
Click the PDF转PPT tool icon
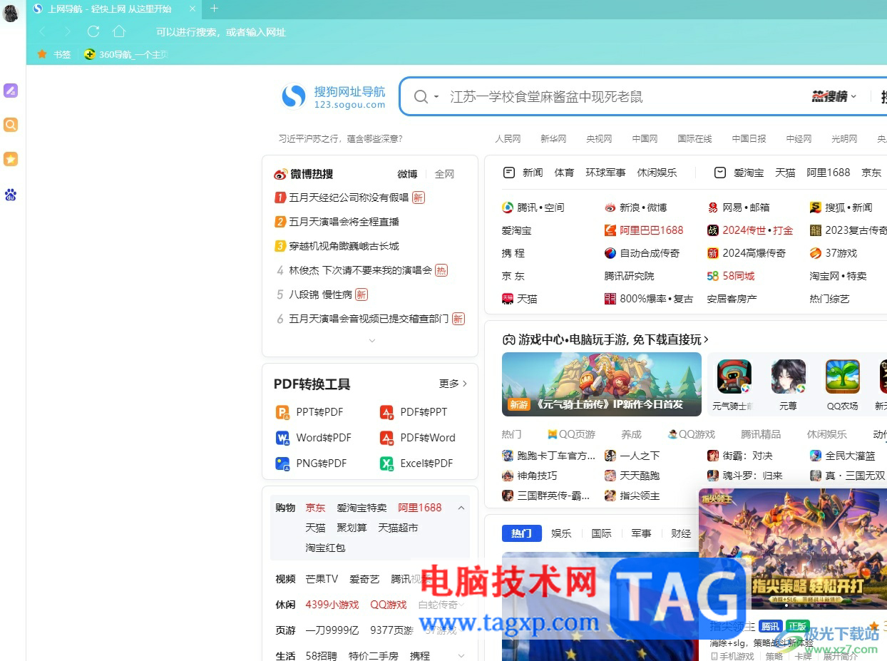(386, 412)
